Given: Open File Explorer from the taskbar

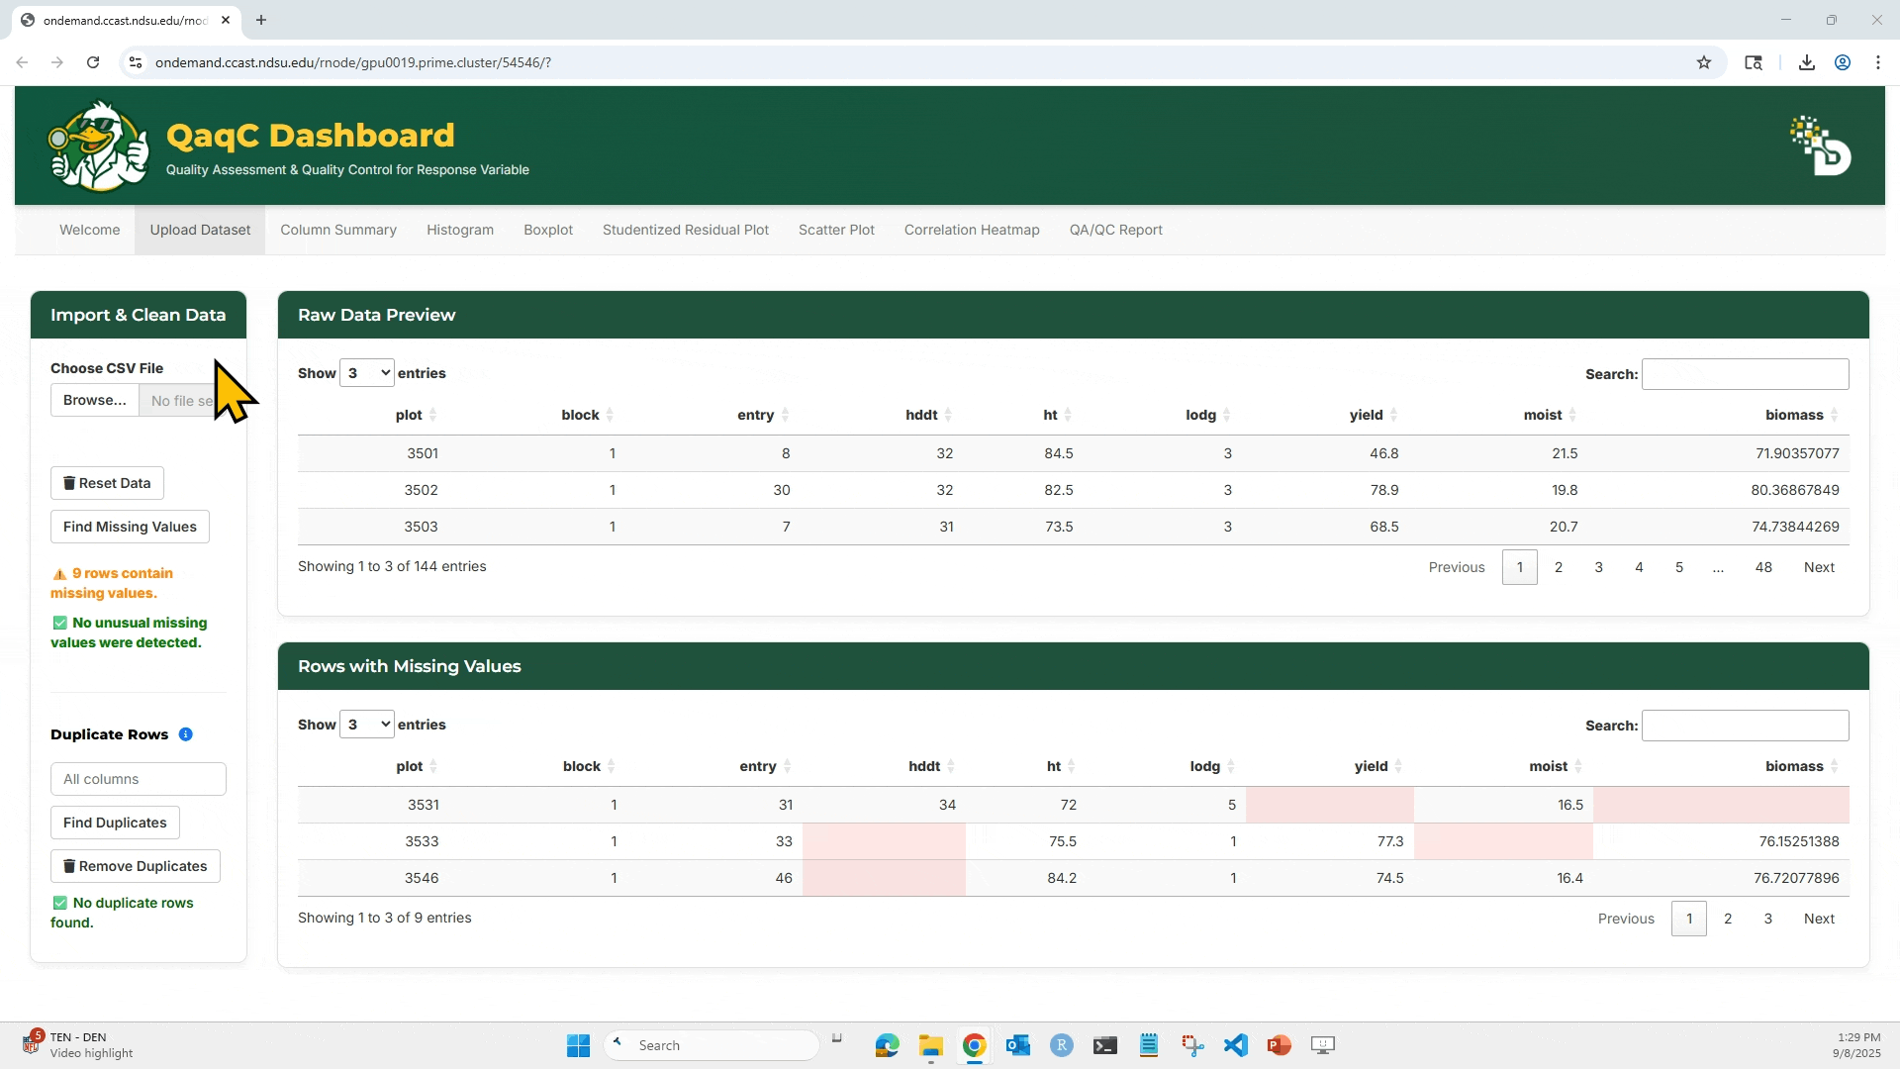Looking at the screenshot, I should tap(930, 1045).
